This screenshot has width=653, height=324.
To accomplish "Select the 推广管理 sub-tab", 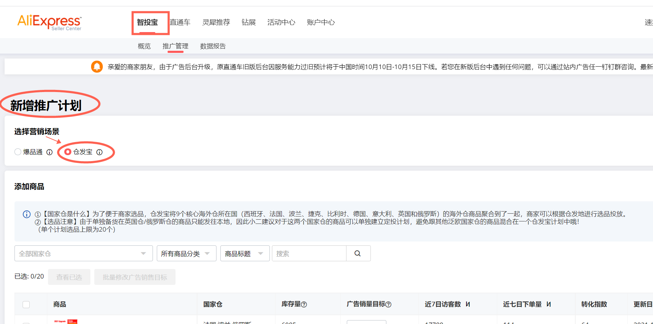I will (x=175, y=46).
